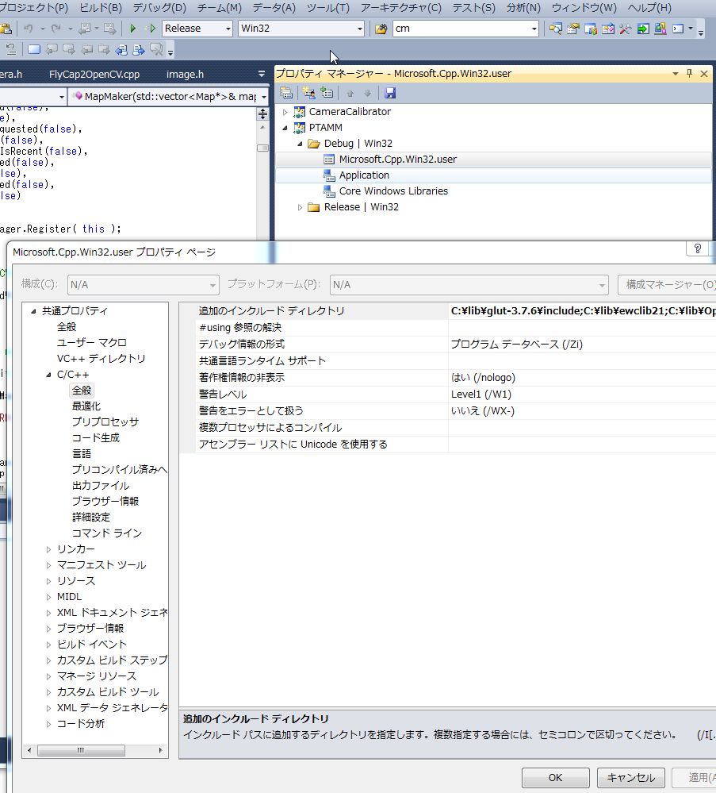Open the MapMaker member function dropdown

click(264, 97)
